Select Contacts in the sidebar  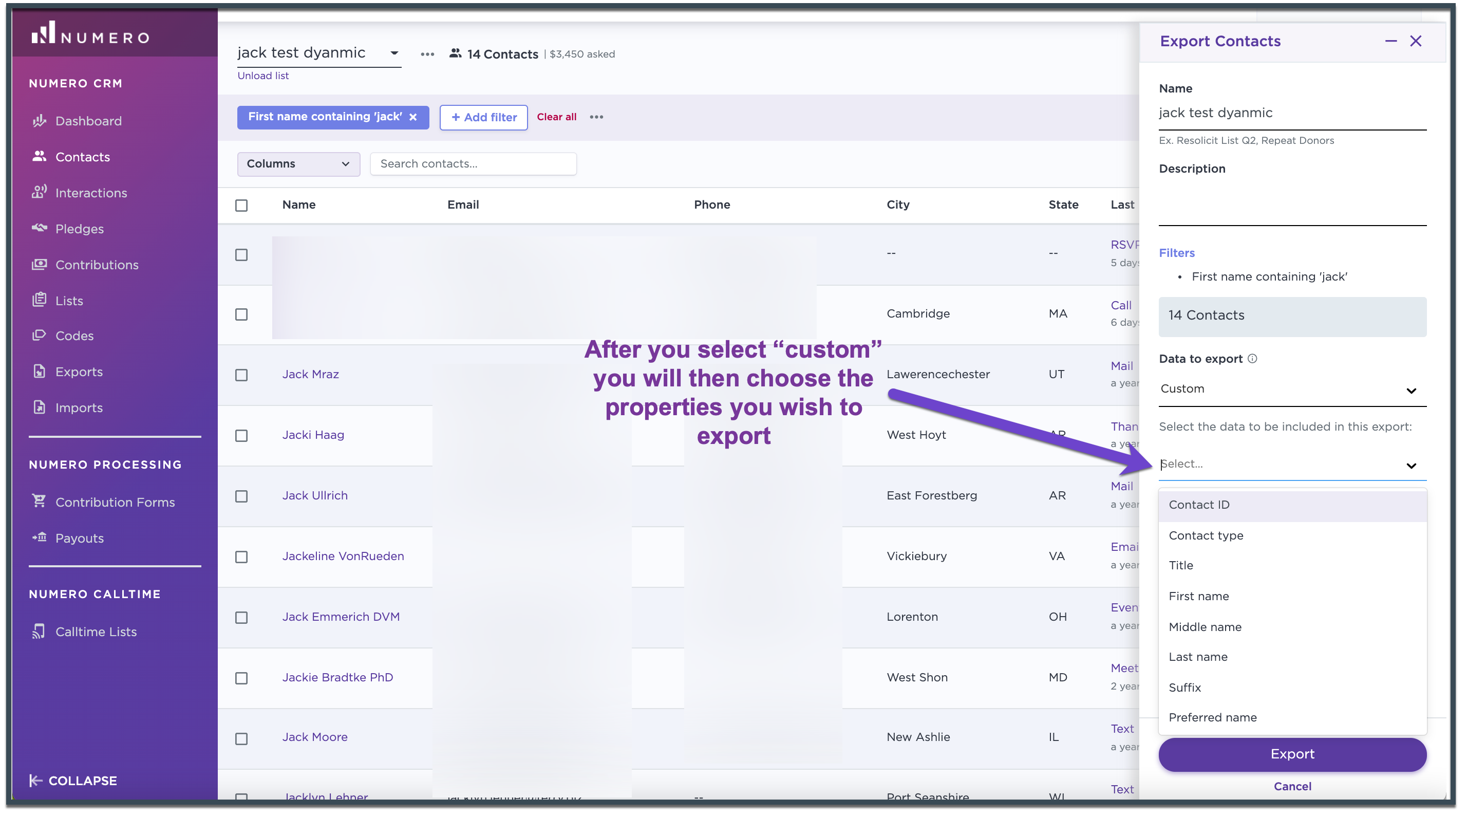point(83,157)
